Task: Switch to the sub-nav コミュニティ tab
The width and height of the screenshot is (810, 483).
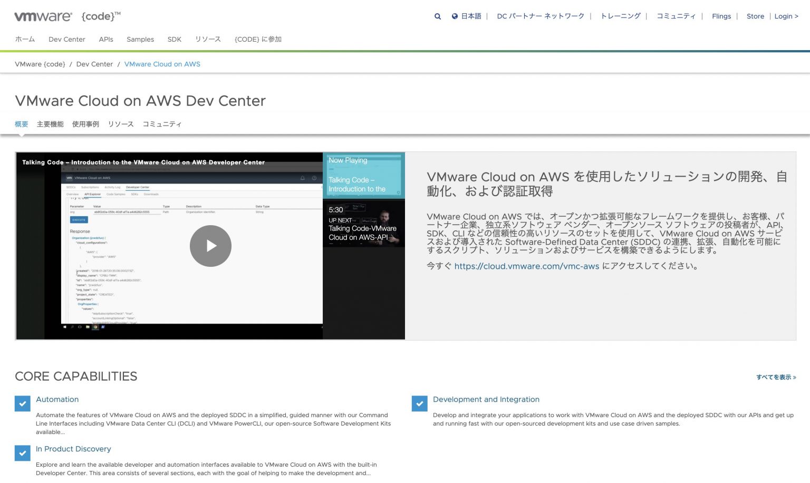Action: [162, 124]
